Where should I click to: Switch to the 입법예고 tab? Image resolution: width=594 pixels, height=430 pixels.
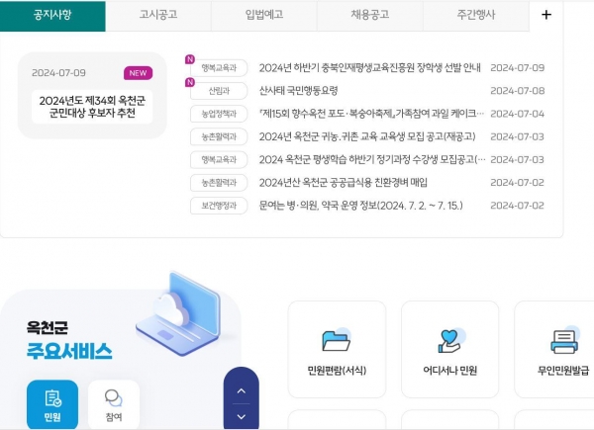(x=264, y=15)
